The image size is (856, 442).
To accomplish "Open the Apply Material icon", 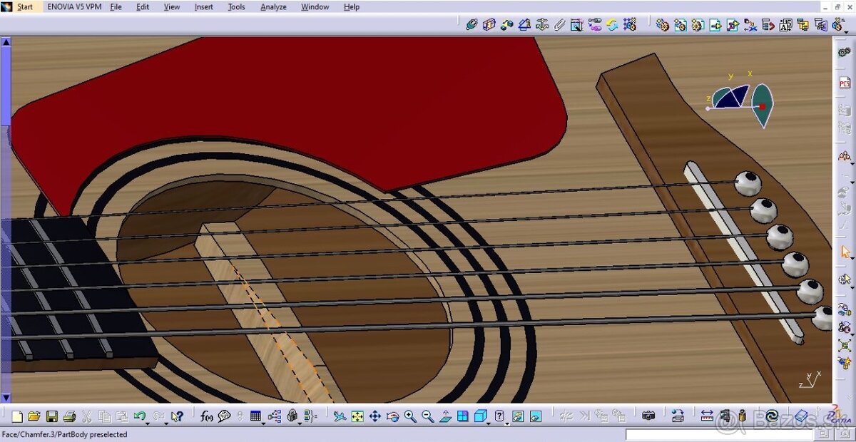I will (x=801, y=416).
